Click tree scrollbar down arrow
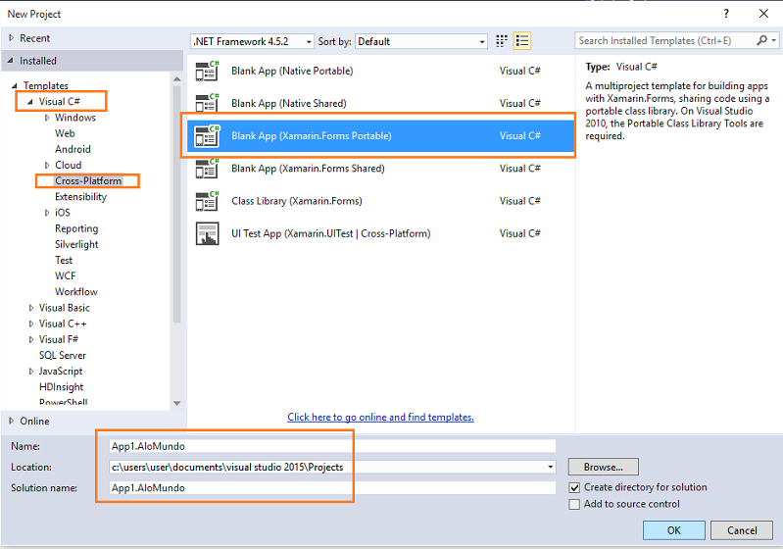This screenshot has width=783, height=549. (x=176, y=403)
